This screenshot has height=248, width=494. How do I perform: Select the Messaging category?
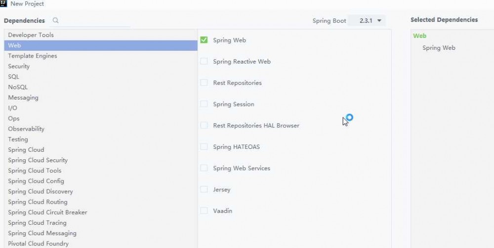101,98
